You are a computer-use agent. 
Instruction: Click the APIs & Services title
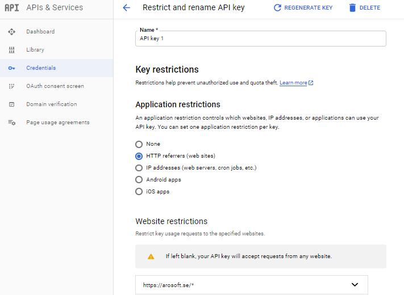[55, 7]
